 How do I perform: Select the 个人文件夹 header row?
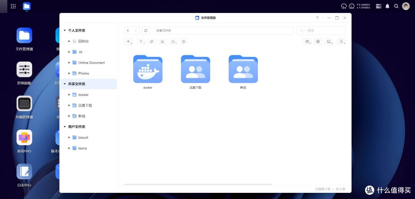coord(88,31)
